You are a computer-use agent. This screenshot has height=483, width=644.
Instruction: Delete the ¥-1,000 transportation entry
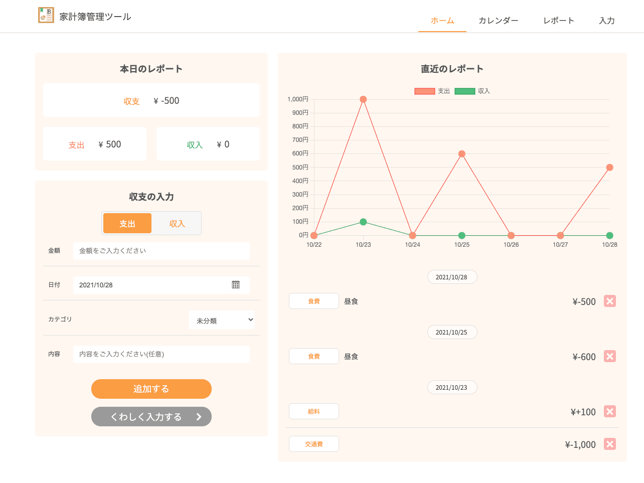pyautogui.click(x=609, y=444)
